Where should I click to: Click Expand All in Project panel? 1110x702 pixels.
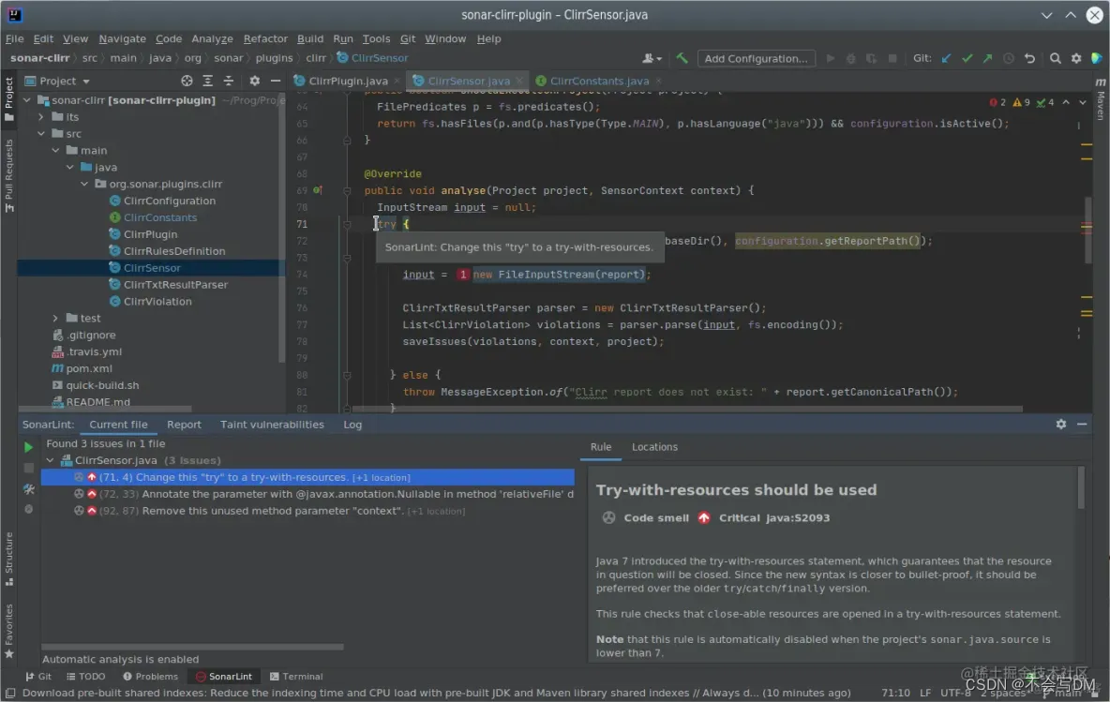click(x=207, y=81)
